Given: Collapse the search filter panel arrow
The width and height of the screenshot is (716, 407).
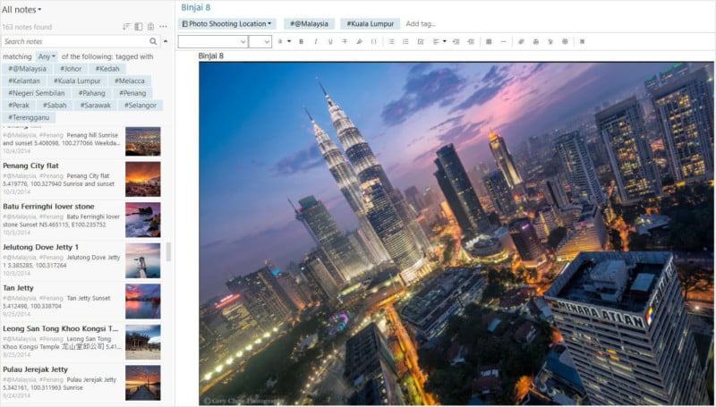Looking at the screenshot, I should [166, 41].
